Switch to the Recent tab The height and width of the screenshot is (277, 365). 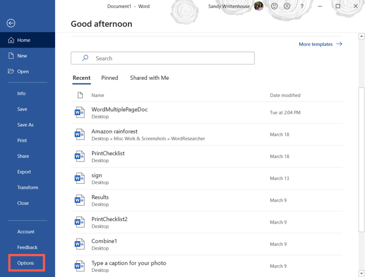pos(81,78)
